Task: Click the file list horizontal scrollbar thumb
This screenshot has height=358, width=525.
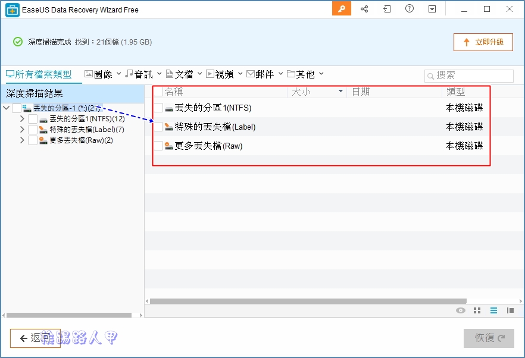Action: pyautogui.click(x=308, y=301)
